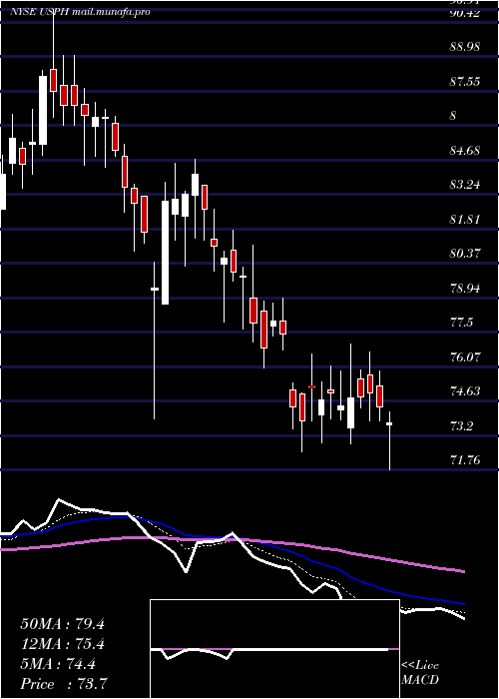Viewport: 499px width, 699px height.
Task: Click the 50MA : 79.4 readout
Action: (x=62, y=624)
